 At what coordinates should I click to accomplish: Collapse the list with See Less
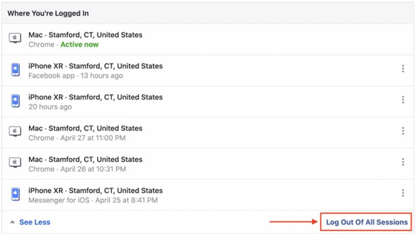tap(35, 222)
